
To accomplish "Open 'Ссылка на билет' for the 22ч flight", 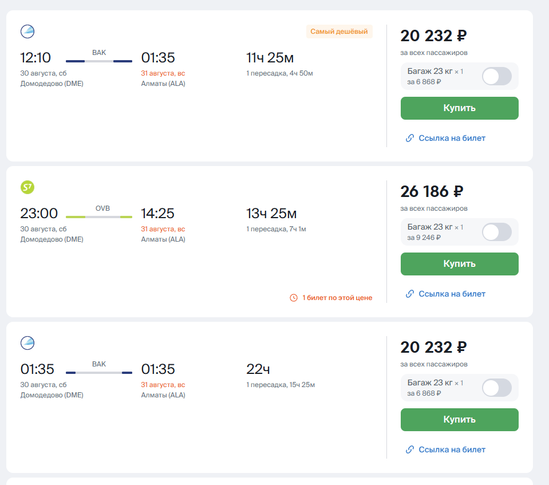I will pyautogui.click(x=452, y=449).
